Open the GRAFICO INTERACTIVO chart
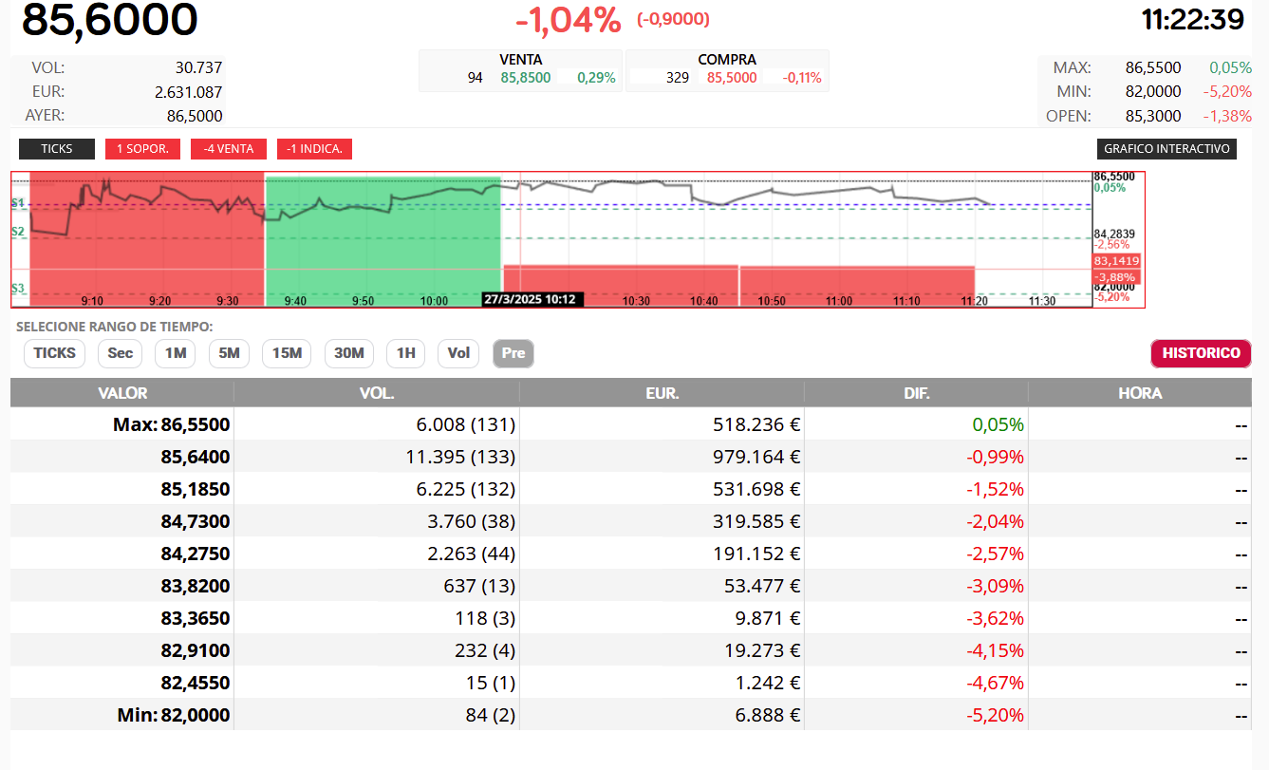This screenshot has width=1269, height=770. (1166, 149)
